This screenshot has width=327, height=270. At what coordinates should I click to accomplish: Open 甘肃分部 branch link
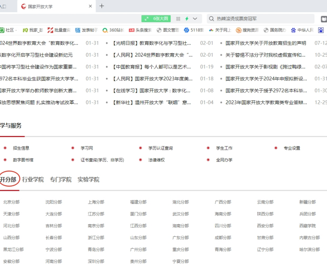coord(266,238)
